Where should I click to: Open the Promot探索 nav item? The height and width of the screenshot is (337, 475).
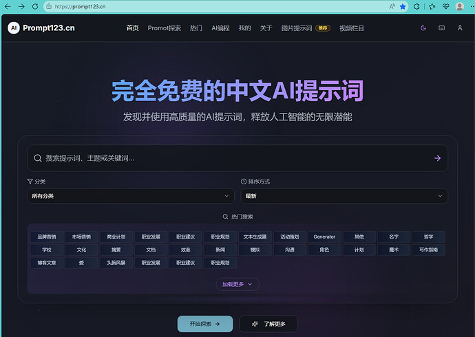tap(165, 28)
